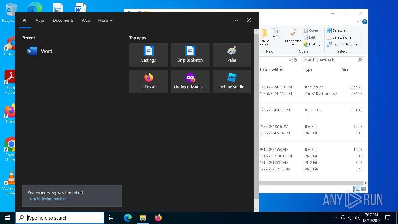Click Turn indexing back on link
This screenshot has width=398, height=224.
48,199
